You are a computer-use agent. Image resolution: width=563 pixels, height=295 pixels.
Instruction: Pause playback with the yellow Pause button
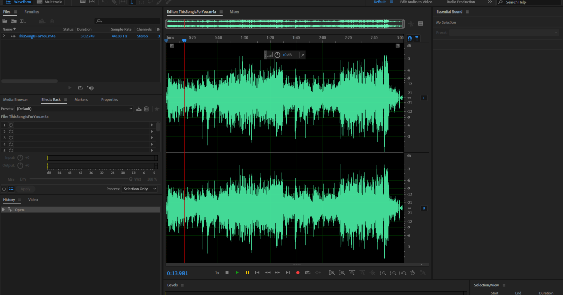247,273
